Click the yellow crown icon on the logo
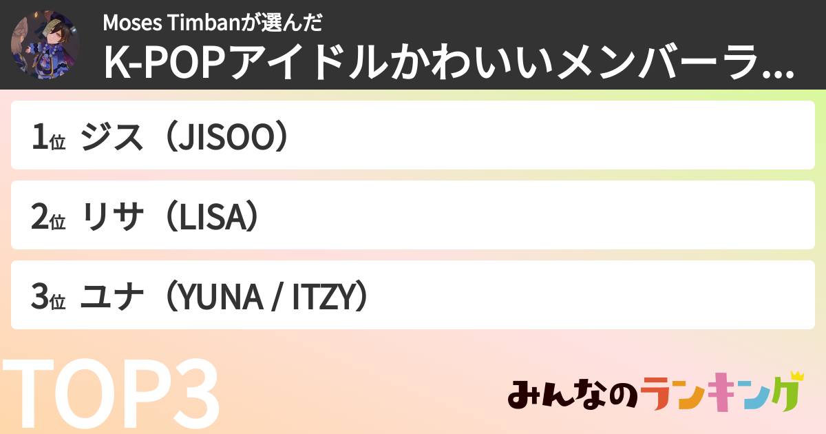The image size is (826, 434). (796, 377)
